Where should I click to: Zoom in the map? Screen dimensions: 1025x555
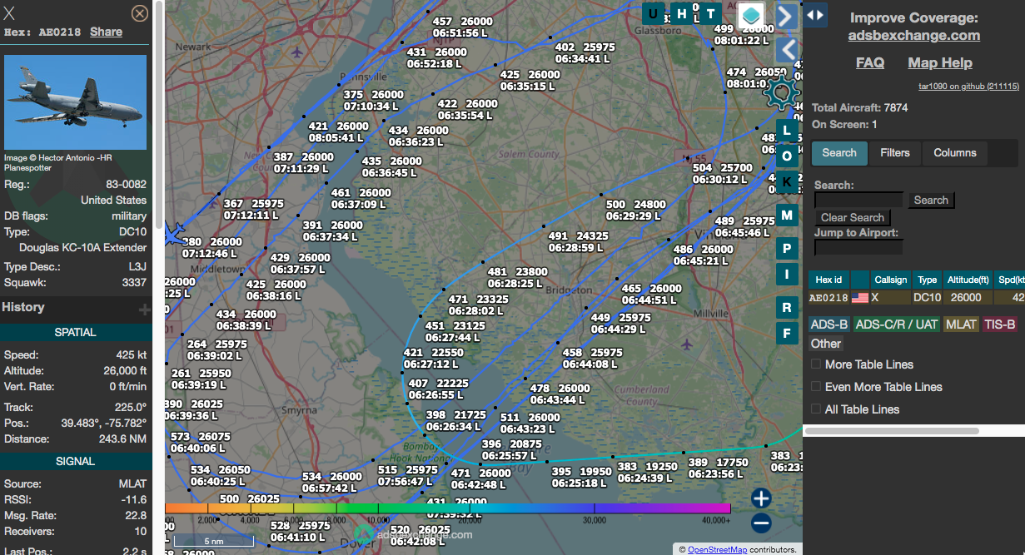point(761,498)
